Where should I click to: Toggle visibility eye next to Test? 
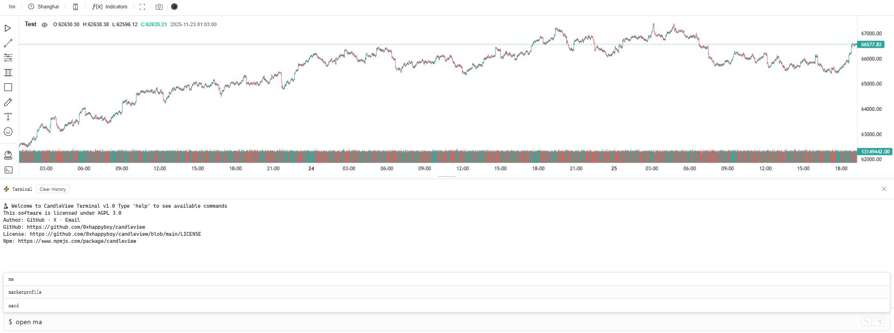(44, 25)
